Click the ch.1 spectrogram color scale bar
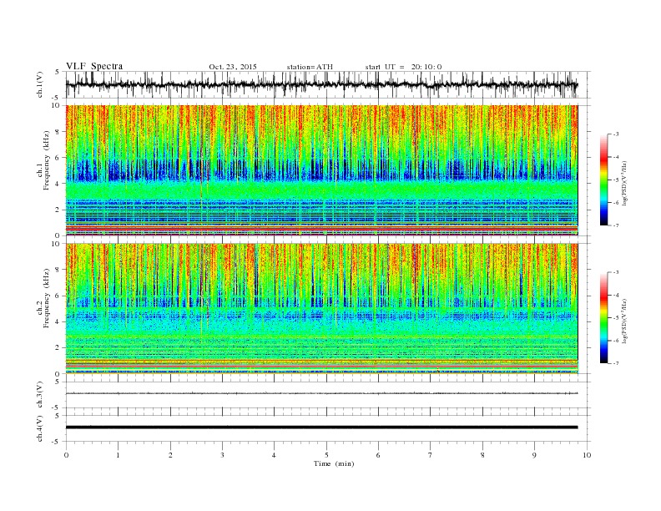Image resolution: width=661 pixels, height=511 pixels. point(603,180)
